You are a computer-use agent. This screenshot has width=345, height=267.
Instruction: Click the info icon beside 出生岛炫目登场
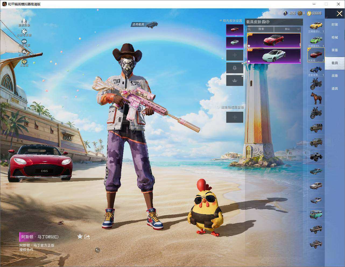point(218,107)
